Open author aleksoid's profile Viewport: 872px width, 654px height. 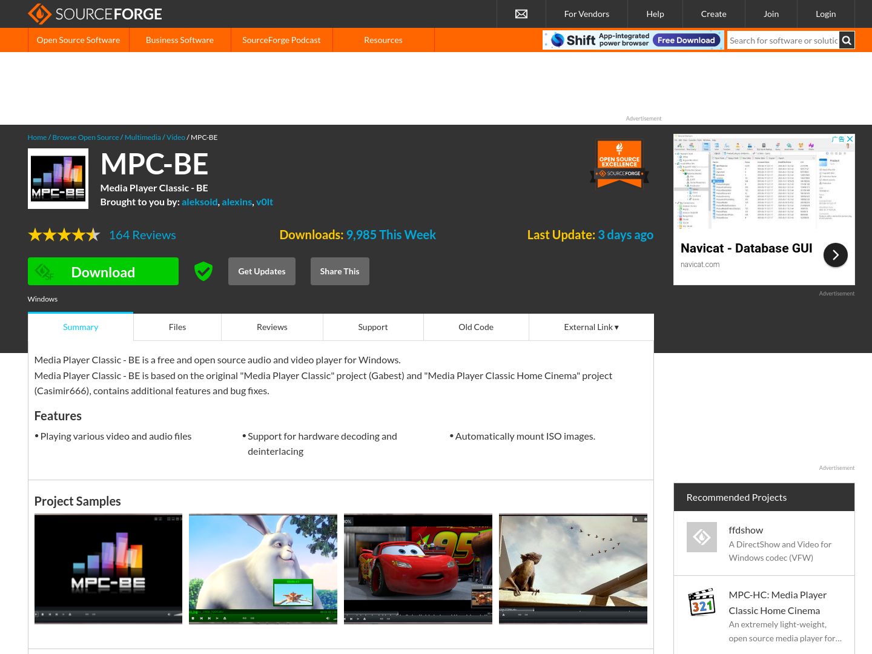(x=199, y=202)
